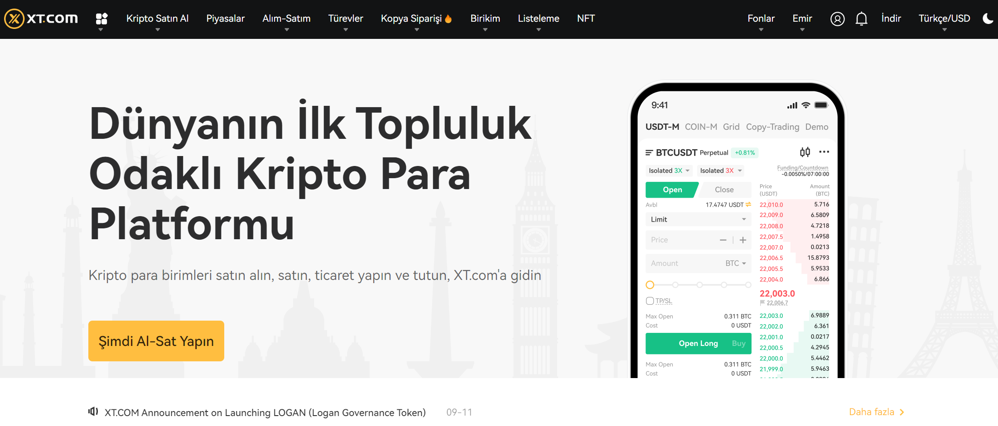Select the Grid tab in phone mockup
This screenshot has height=426, width=998.
pyautogui.click(x=731, y=127)
